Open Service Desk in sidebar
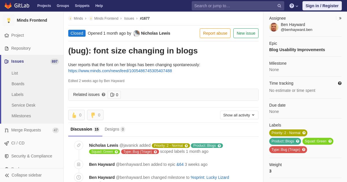Screen dimensions: 347x182 tap(23, 105)
